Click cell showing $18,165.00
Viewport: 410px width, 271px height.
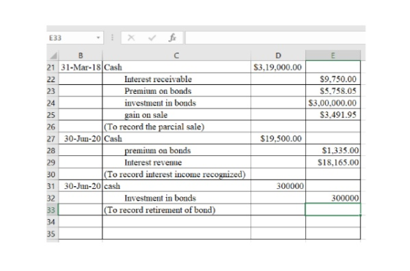click(333, 162)
